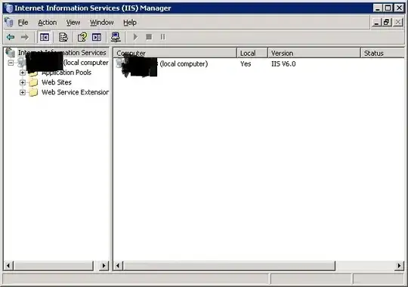Click right arrow of details pane scrollbar

click(x=399, y=266)
